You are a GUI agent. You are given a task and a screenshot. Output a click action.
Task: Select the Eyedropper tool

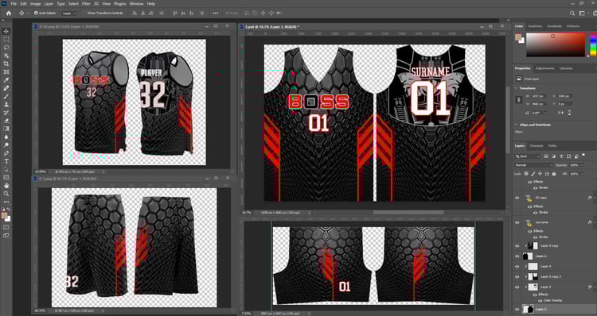[6, 80]
